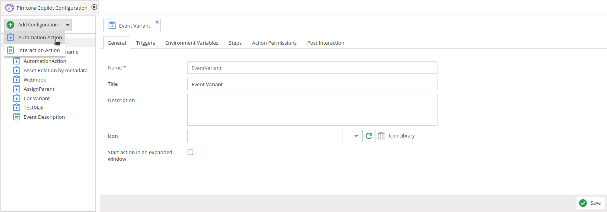Click the Pimcore Copilot logo icon
The width and height of the screenshot is (607, 212).
pyautogui.click(x=10, y=7)
